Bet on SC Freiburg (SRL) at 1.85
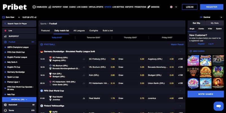This screenshot has width=226, height=113. [x=102, y=59]
